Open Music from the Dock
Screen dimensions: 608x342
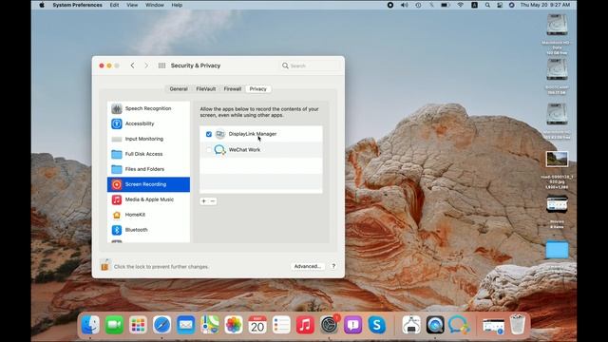tap(305, 324)
